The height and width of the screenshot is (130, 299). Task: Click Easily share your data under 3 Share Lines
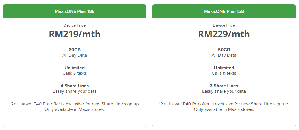224,91
